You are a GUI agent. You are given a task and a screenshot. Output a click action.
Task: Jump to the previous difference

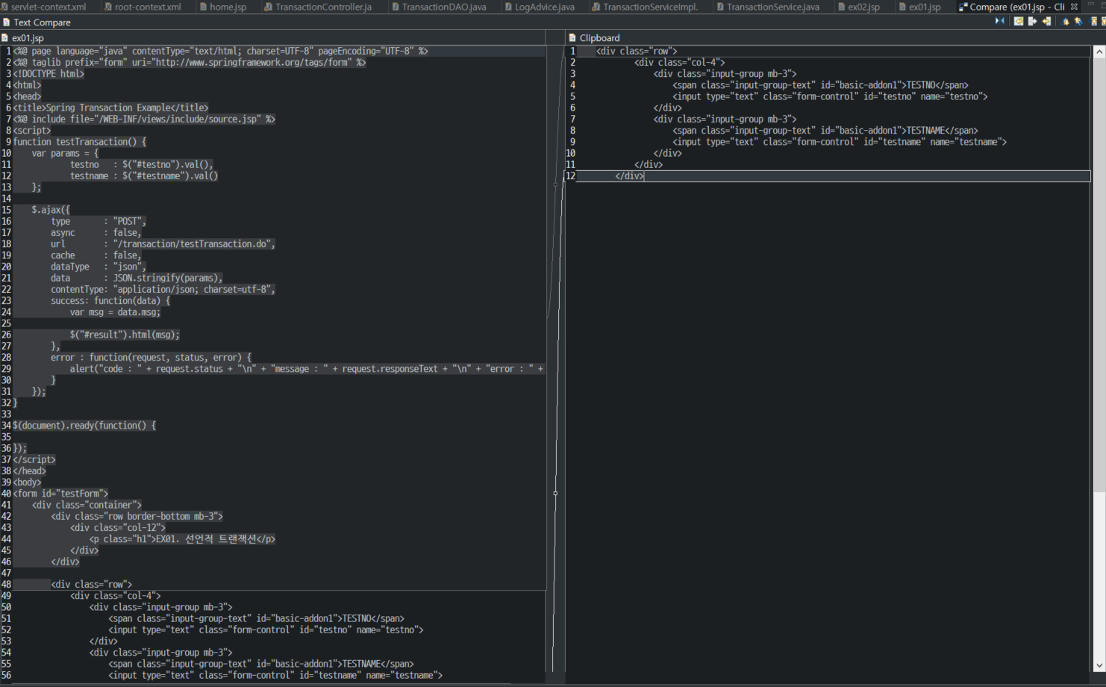click(x=1078, y=21)
